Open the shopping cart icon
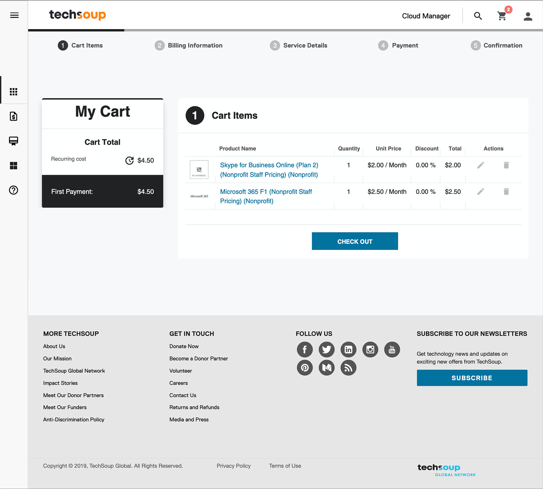 [x=502, y=16]
